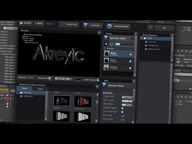Open the Preview panel options arrow

pos(99,32)
